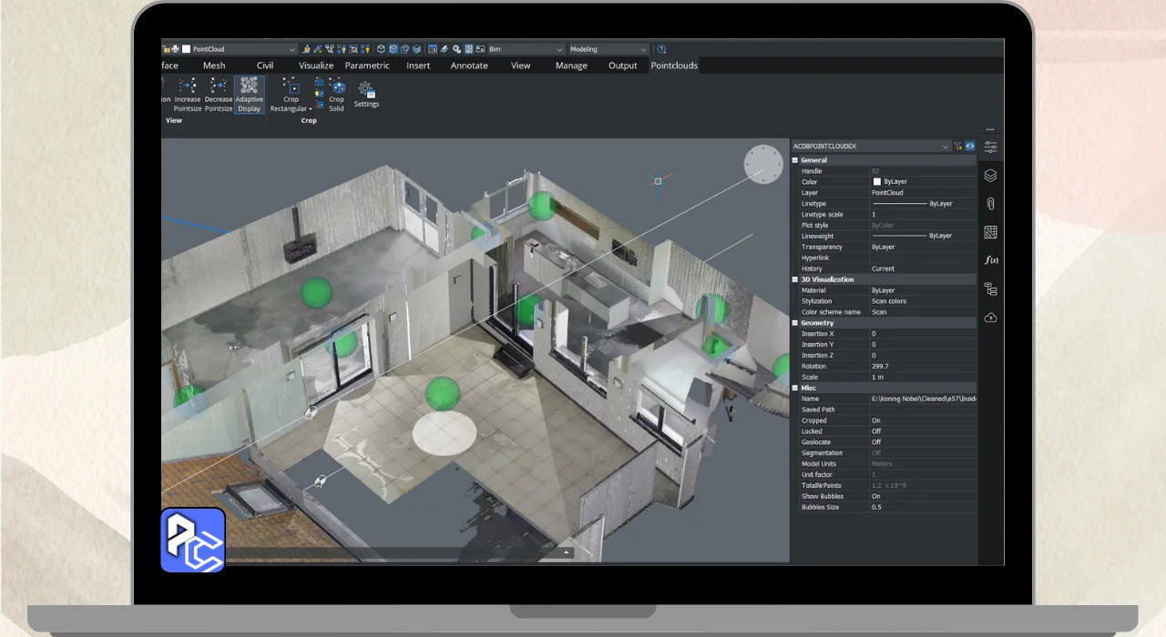Open the Attachments paperclip panel
Viewport: 1166px width, 637px height.
pos(990,204)
